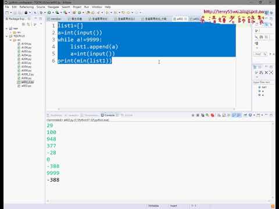Click console input value 9999
Viewport: 279px width, 209px height.
point(53,173)
